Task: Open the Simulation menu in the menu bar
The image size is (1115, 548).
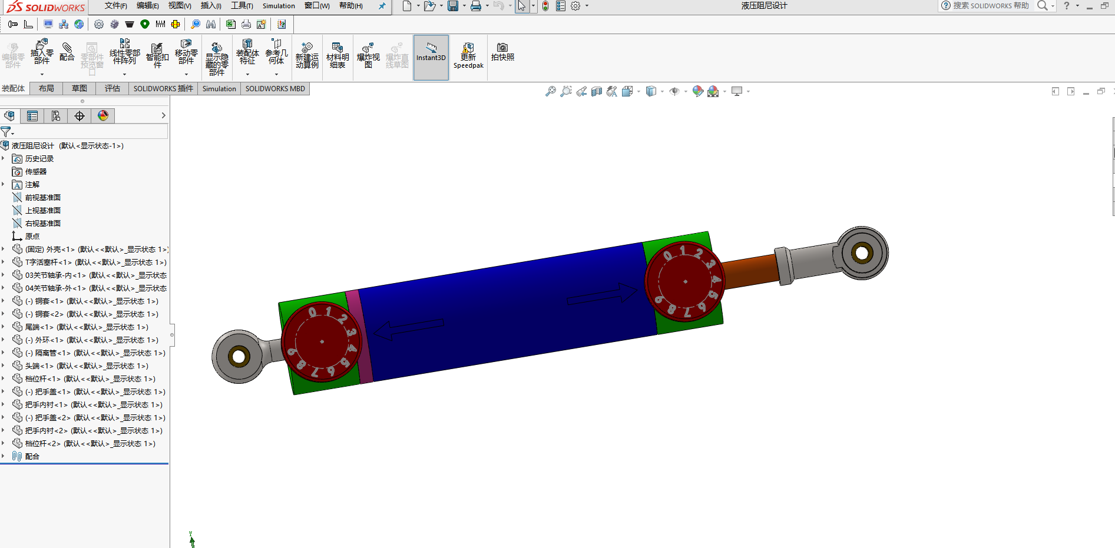Action: (x=279, y=6)
